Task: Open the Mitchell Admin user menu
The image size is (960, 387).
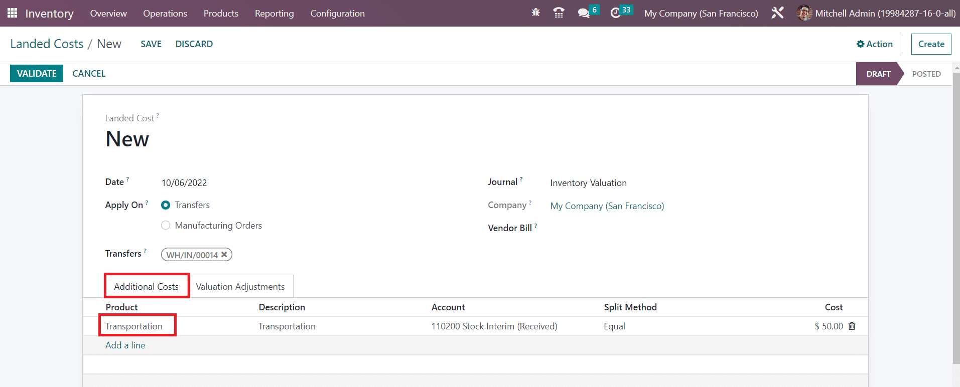Action: (876, 13)
